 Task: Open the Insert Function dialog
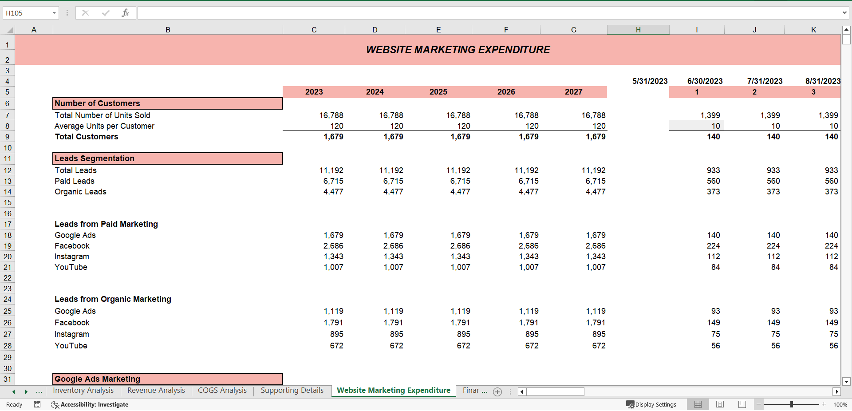click(x=126, y=13)
